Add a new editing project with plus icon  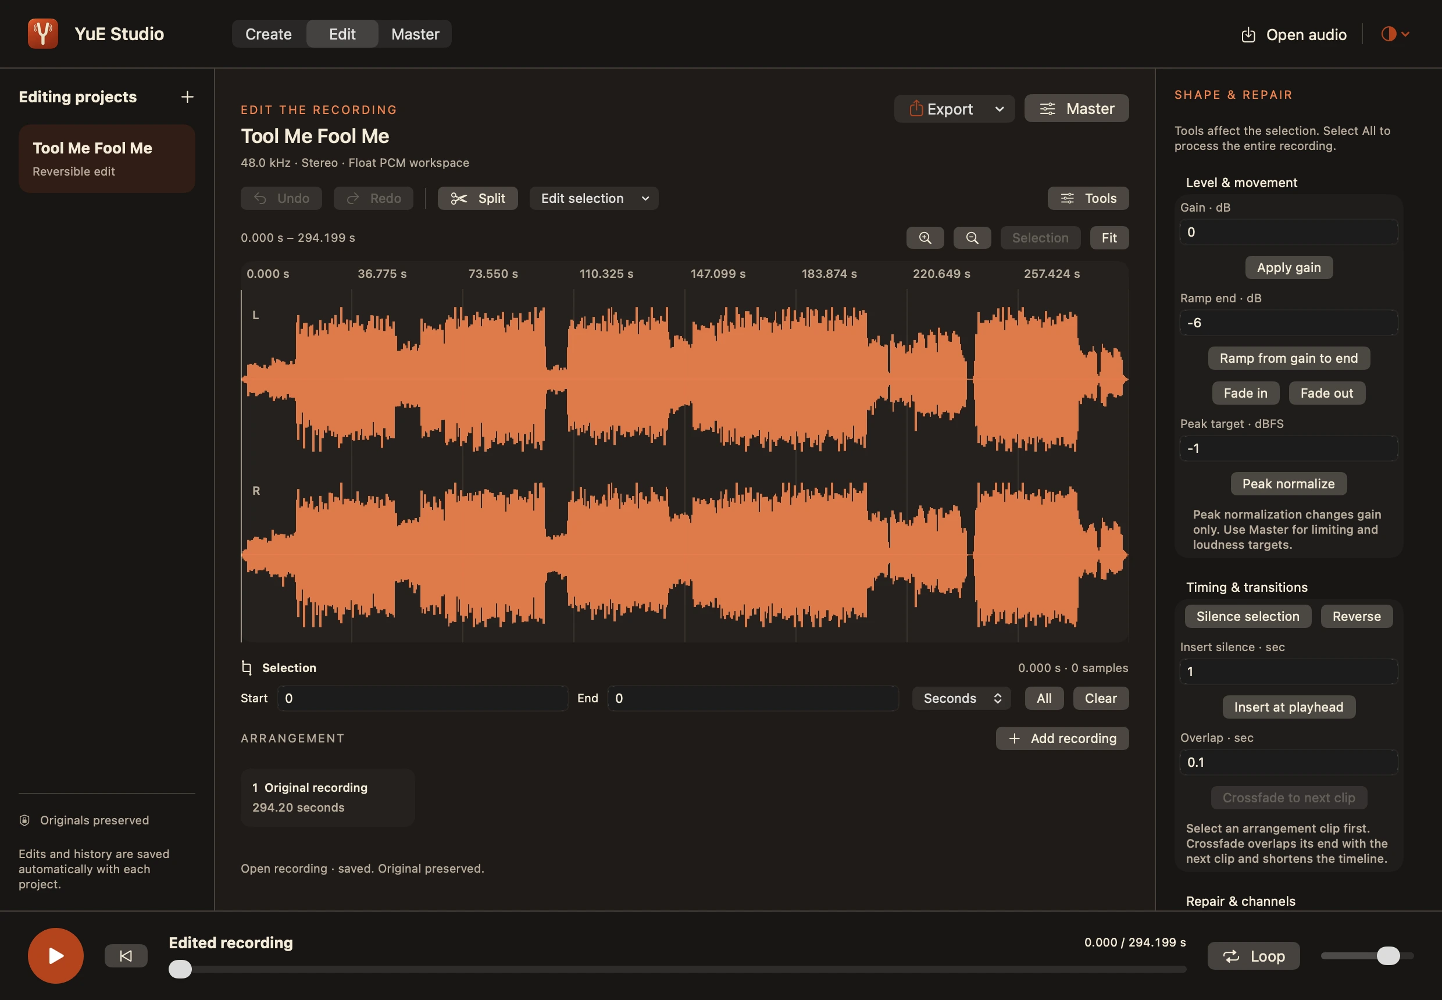click(x=187, y=97)
